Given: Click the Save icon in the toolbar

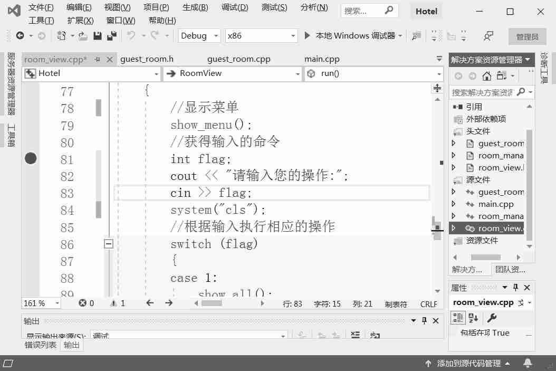Looking at the screenshot, I should click(x=98, y=36).
